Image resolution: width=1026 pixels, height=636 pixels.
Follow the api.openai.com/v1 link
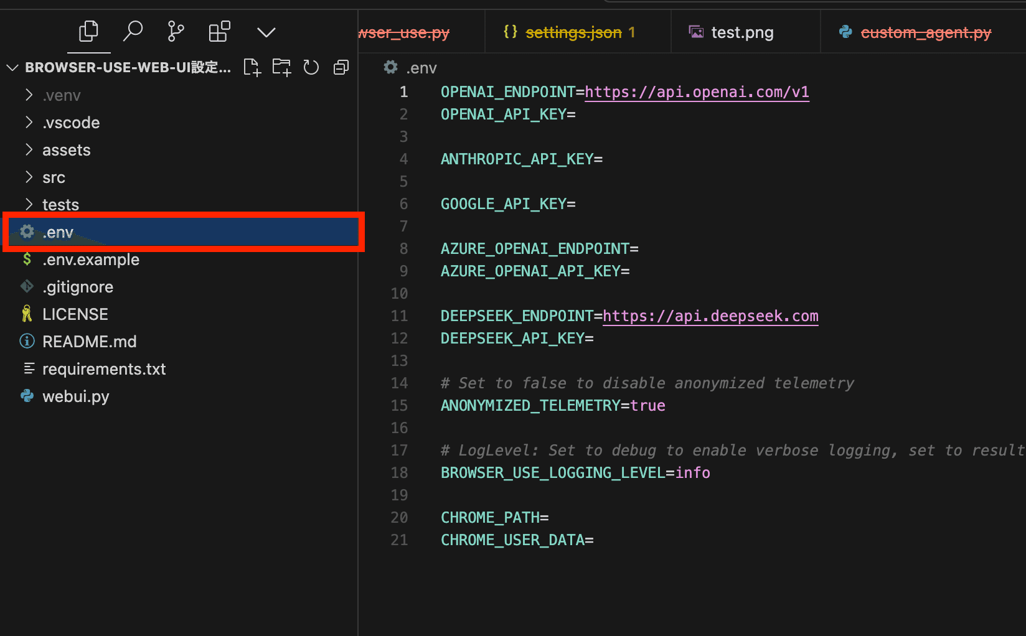pos(696,92)
